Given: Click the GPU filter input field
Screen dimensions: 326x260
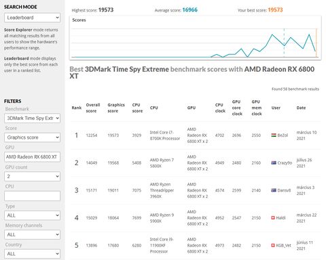Looking at the screenshot, I should [x=32, y=157].
